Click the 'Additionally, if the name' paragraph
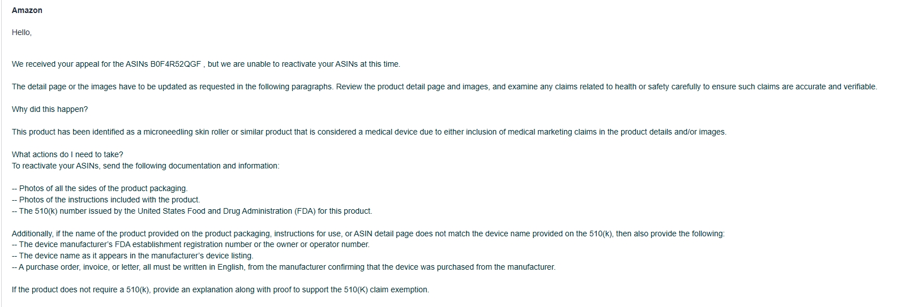 tap(368, 234)
